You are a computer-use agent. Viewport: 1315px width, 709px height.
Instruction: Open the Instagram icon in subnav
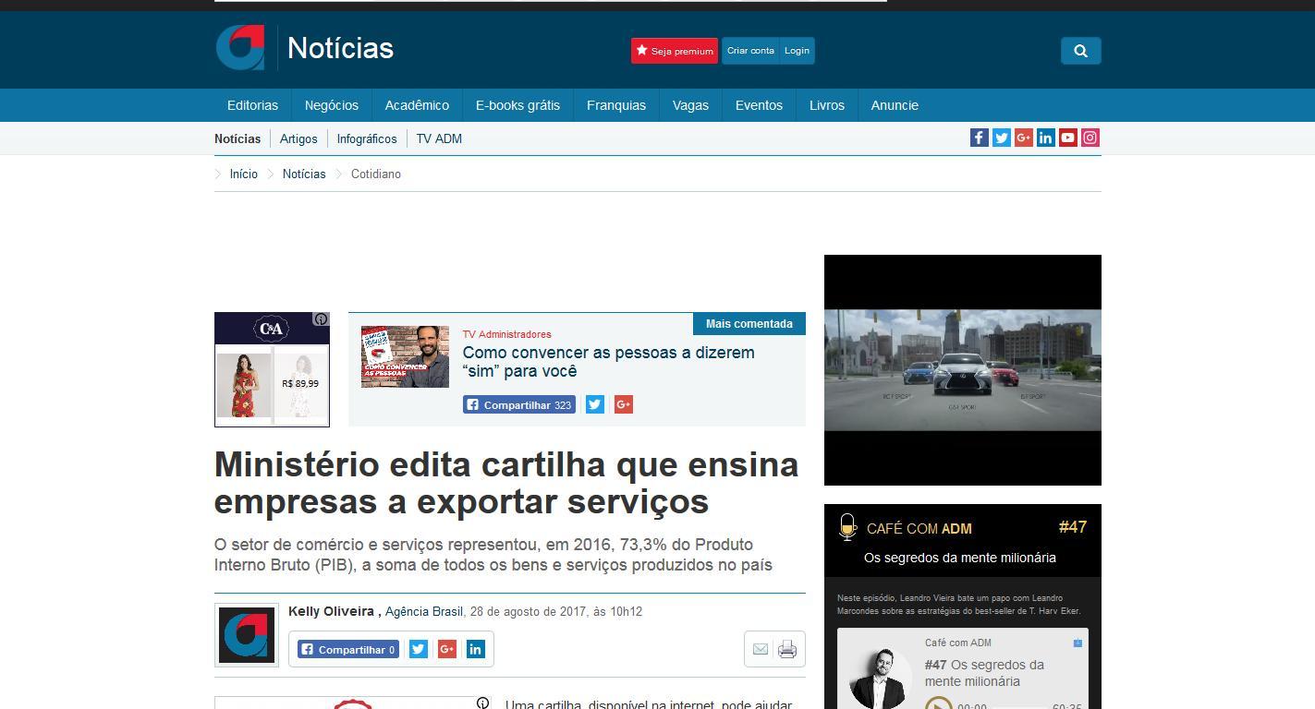pyautogui.click(x=1090, y=138)
